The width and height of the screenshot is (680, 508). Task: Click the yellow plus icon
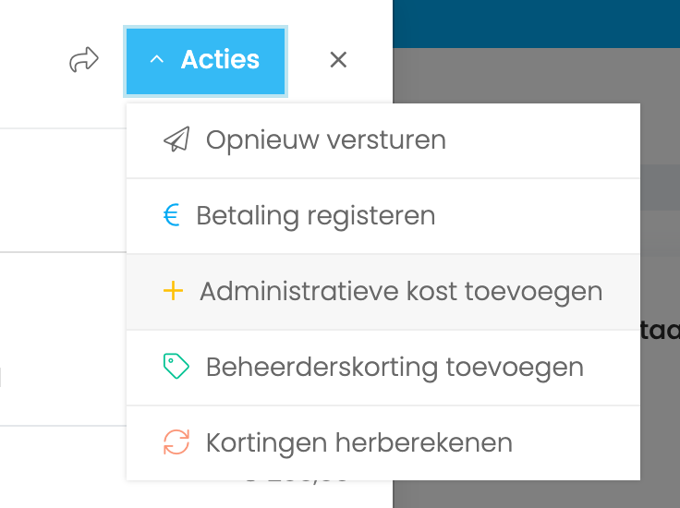coord(173,290)
